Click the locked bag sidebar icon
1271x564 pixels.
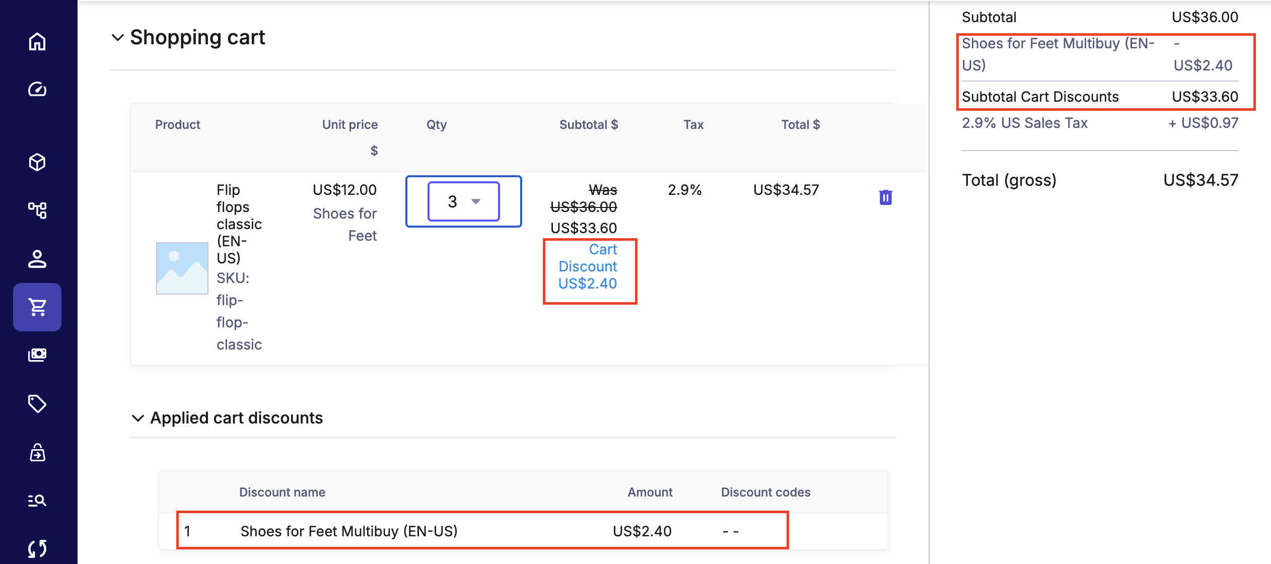37,452
